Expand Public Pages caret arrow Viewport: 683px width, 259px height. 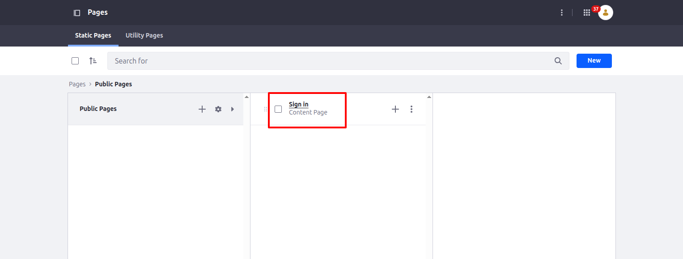[x=232, y=109]
